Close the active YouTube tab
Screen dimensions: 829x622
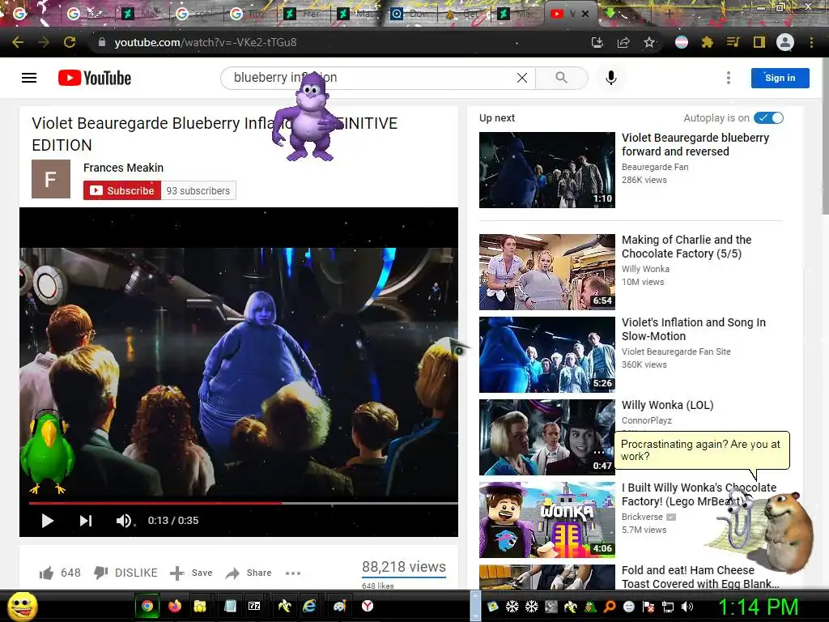pyautogui.click(x=585, y=14)
